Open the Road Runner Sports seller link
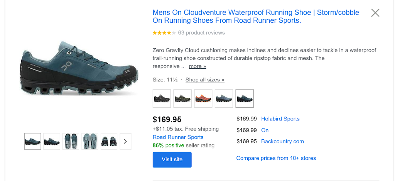 [x=178, y=137]
